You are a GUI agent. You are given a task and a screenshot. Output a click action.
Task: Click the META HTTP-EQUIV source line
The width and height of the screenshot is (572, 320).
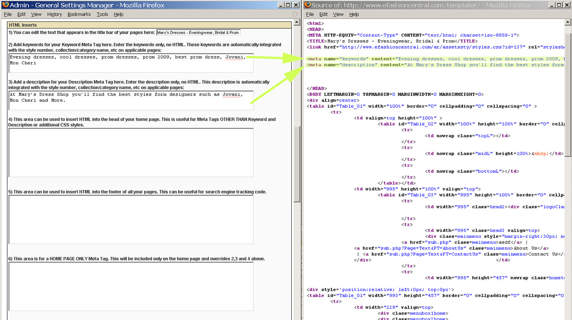point(413,35)
